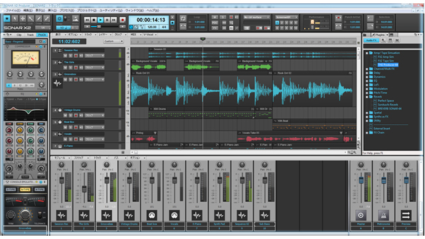Click the Marks icon in the Snap module
Image resolution: width=425 pixels, height=239 pixels.
(x=76, y=19)
